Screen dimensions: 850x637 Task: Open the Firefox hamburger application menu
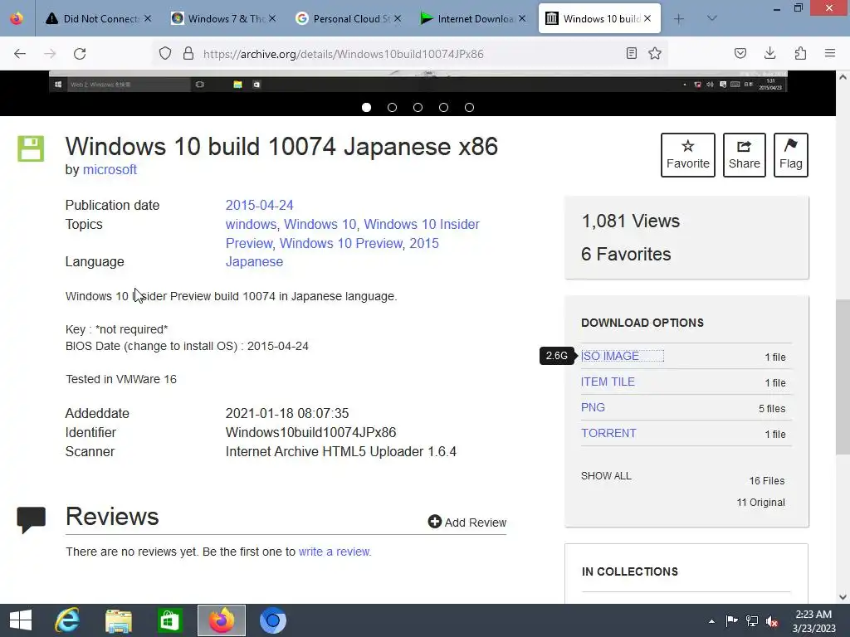(x=830, y=53)
